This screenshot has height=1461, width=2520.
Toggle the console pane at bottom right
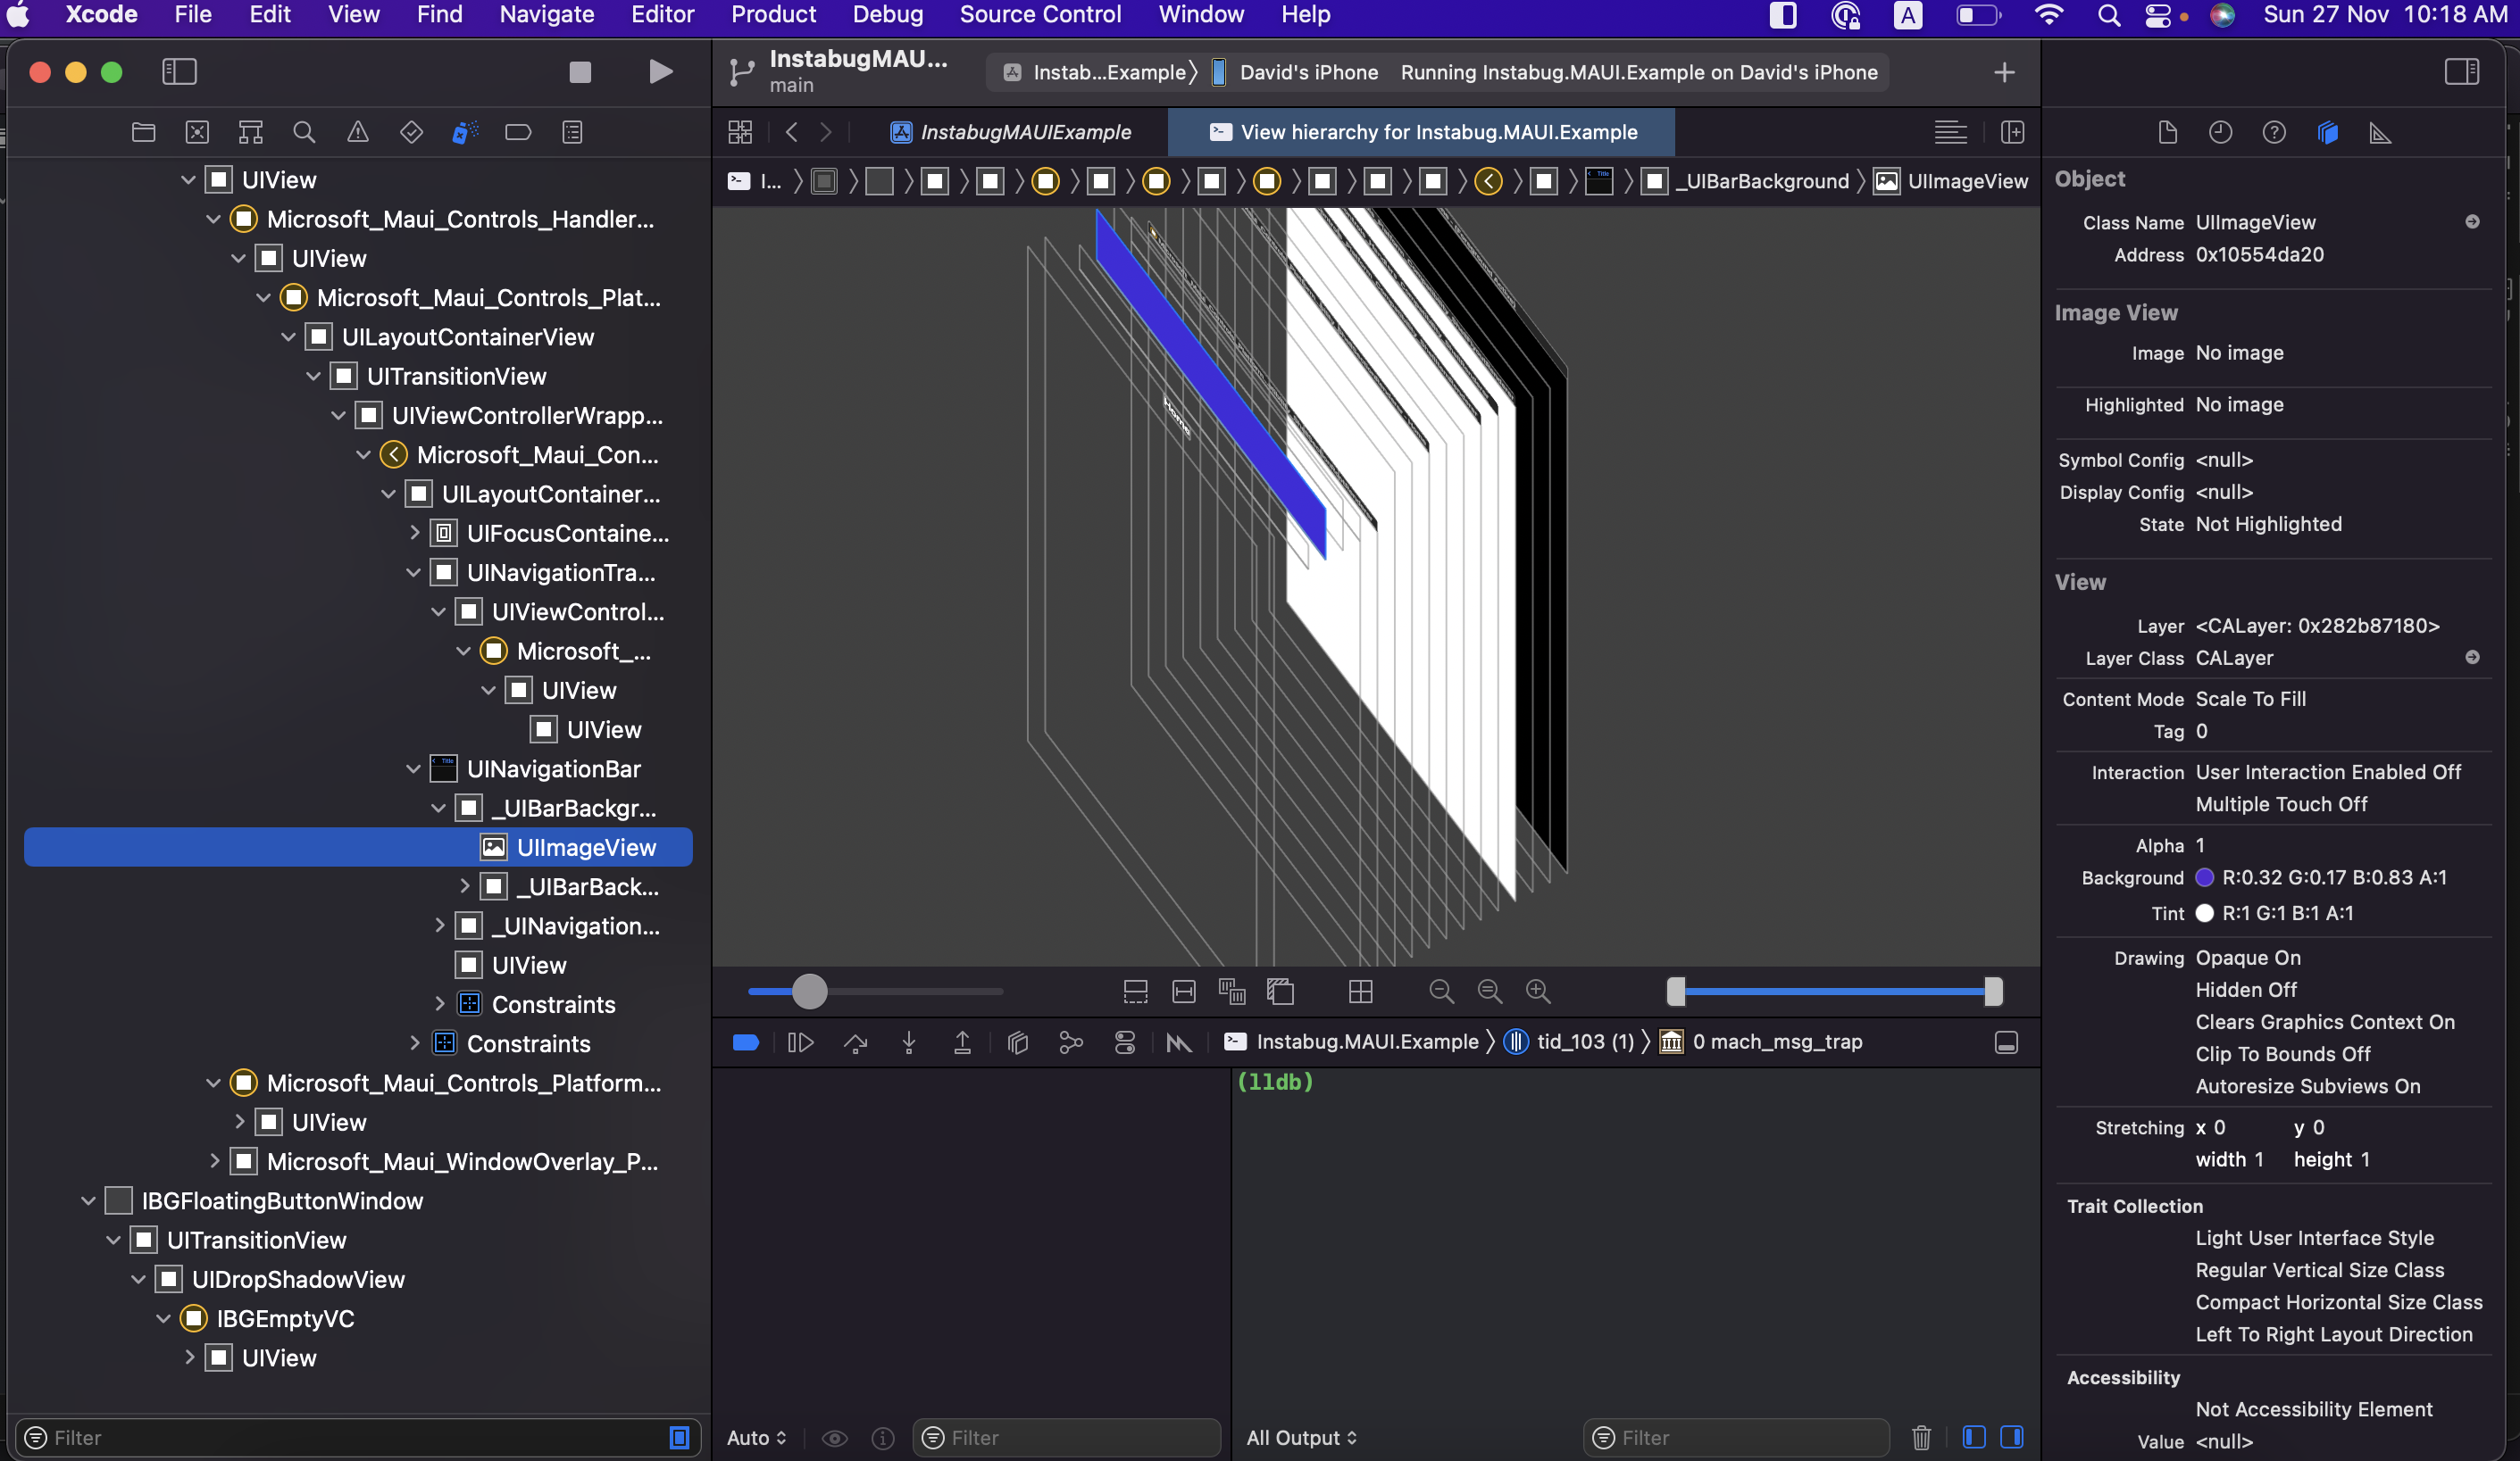coord(2011,1437)
